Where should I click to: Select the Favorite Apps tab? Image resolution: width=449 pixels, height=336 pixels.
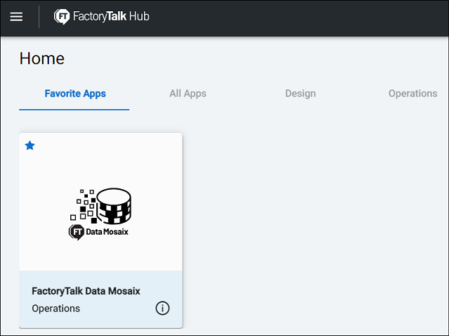pyautogui.click(x=75, y=93)
